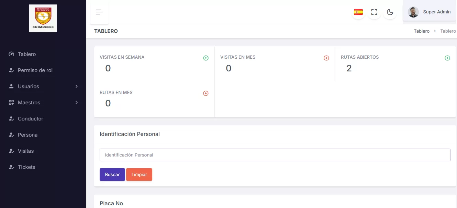Click red down arrow in Visitas en Mes
Image resolution: width=457 pixels, height=208 pixels.
[326, 58]
